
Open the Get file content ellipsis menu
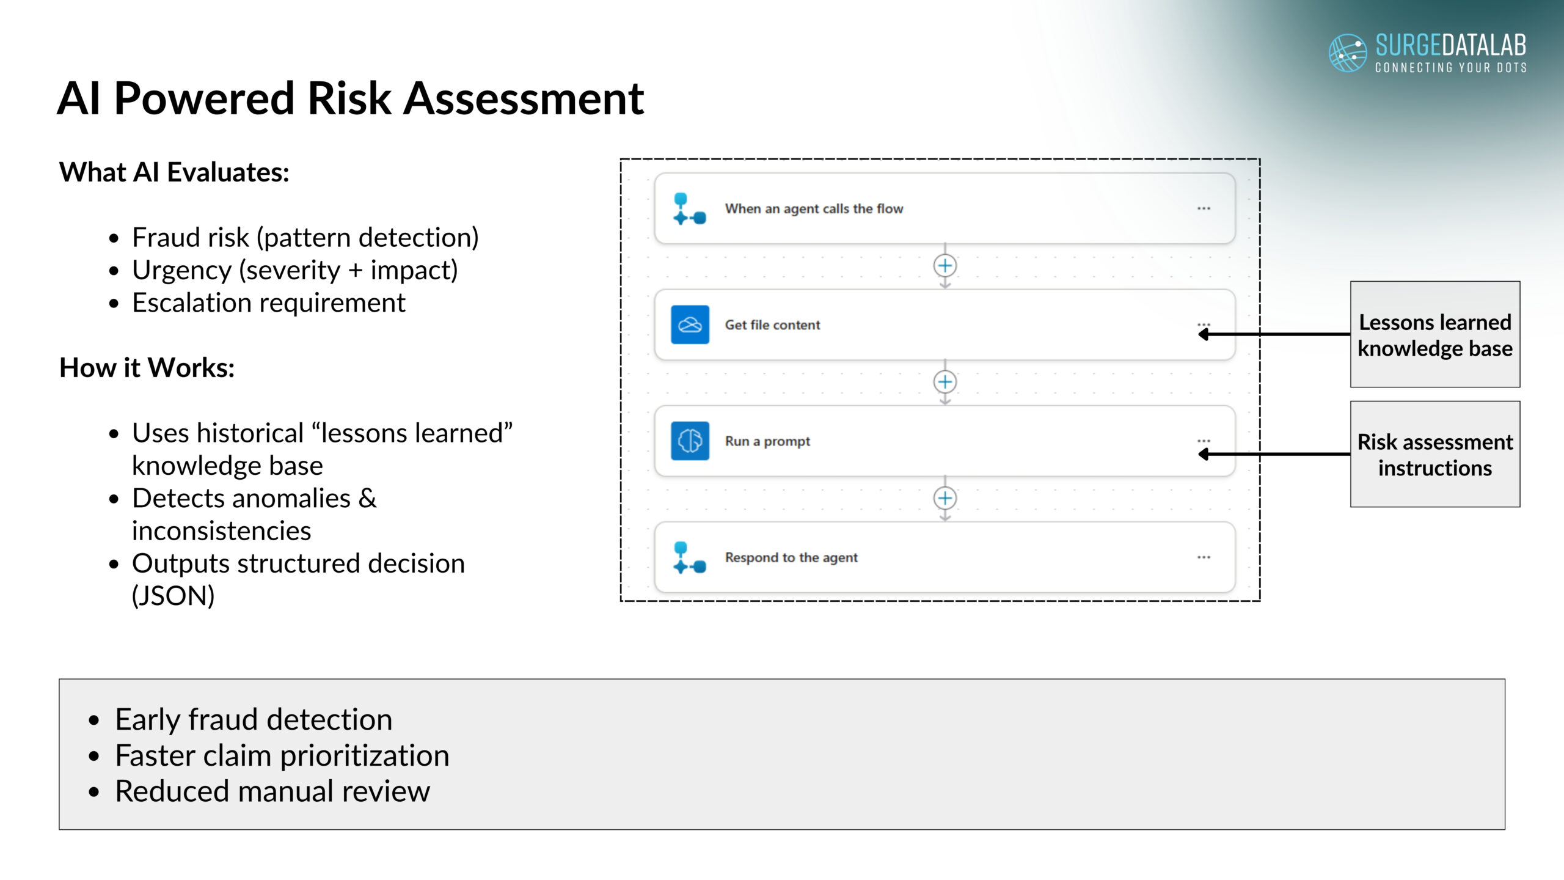click(1204, 324)
